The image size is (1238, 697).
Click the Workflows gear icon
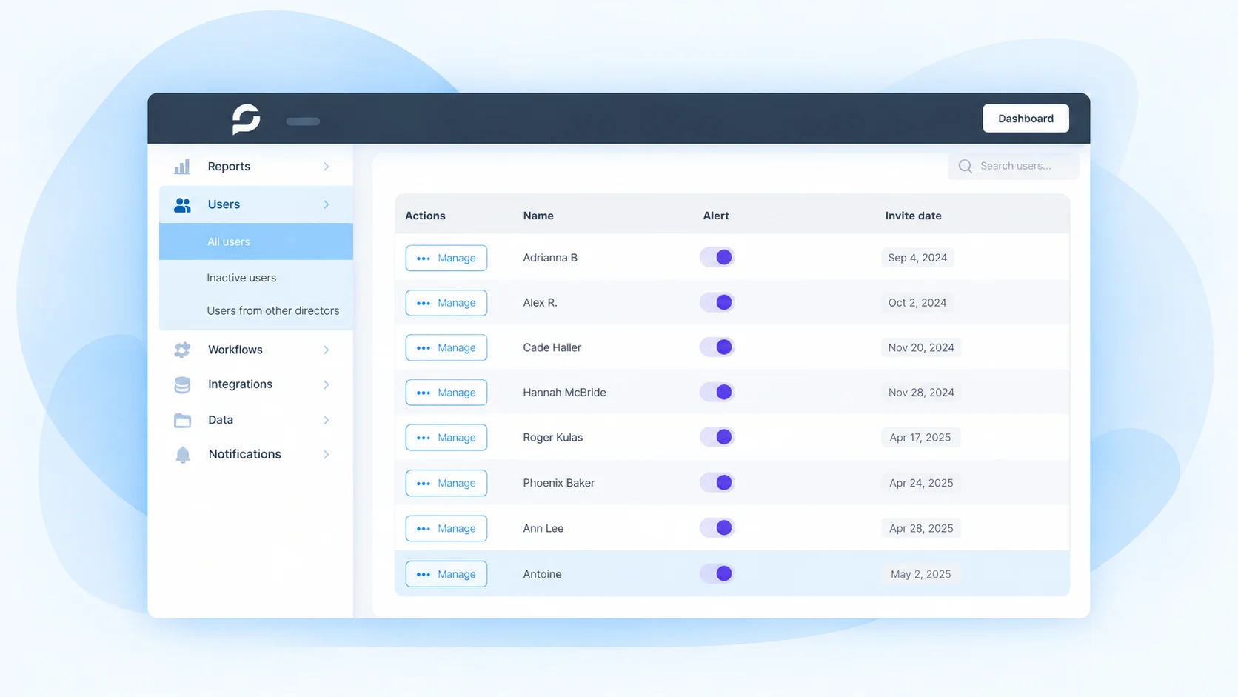click(182, 350)
